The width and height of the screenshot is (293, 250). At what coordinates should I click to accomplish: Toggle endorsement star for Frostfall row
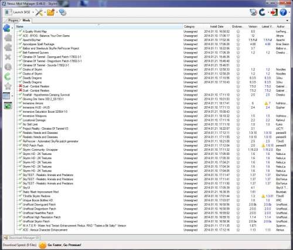pyautogui.click(x=238, y=95)
